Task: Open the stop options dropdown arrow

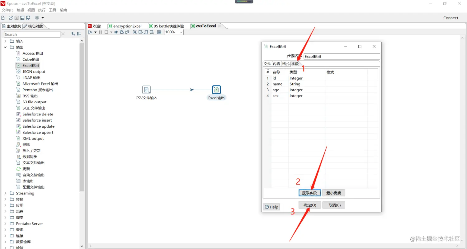Action: (111, 32)
